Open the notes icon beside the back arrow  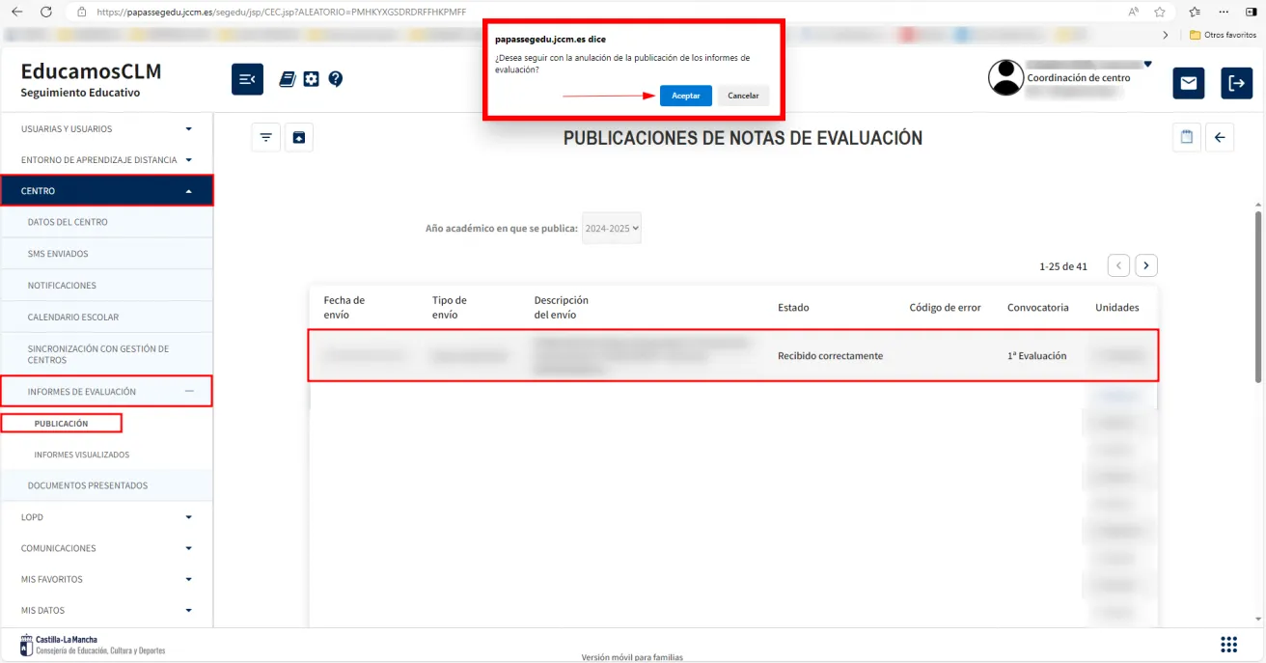1186,136
